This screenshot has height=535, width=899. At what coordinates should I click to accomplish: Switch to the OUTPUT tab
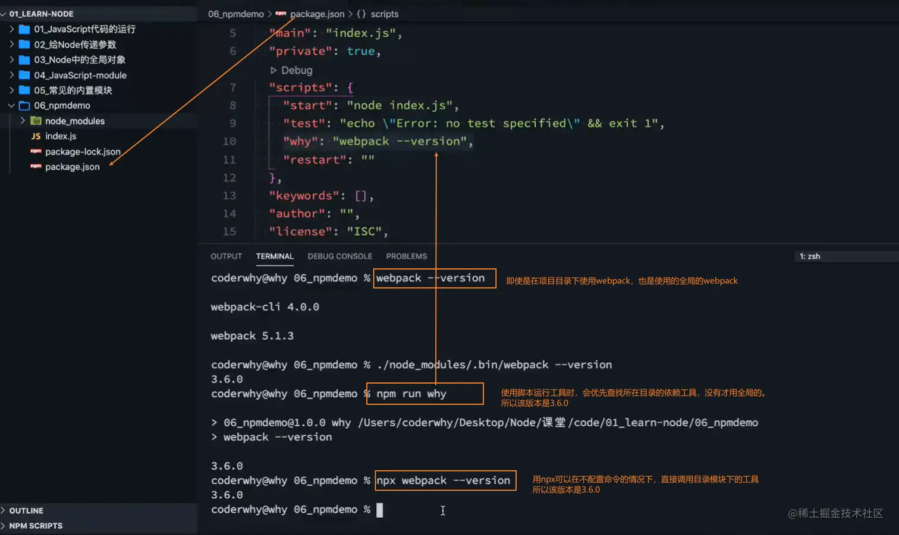click(226, 257)
